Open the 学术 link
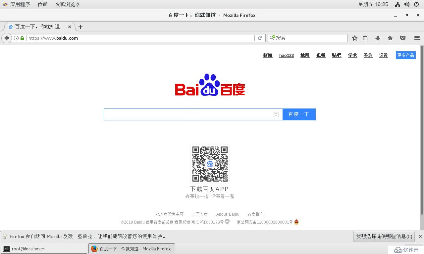The width and height of the screenshot is (424, 254). pos(352,56)
